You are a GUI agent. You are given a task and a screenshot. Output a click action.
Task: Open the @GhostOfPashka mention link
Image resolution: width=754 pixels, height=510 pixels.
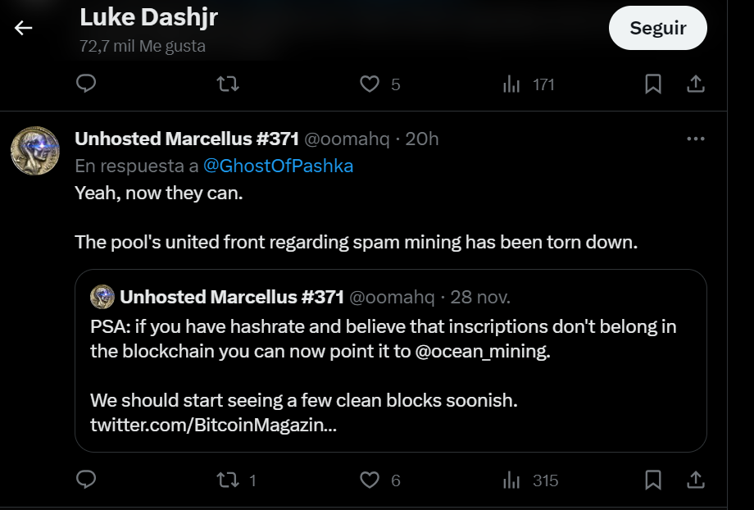click(278, 166)
